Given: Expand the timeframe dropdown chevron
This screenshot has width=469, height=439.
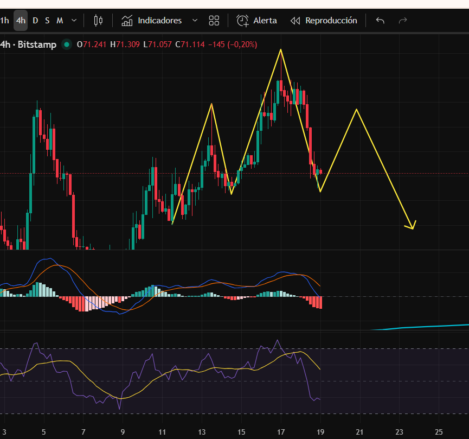Looking at the screenshot, I should click(74, 21).
